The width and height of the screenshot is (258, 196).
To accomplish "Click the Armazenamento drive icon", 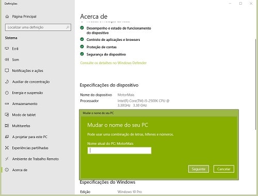I will click(x=7, y=103).
